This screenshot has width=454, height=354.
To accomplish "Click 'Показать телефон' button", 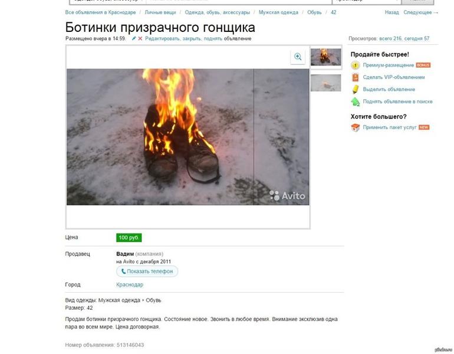I will click(147, 271).
